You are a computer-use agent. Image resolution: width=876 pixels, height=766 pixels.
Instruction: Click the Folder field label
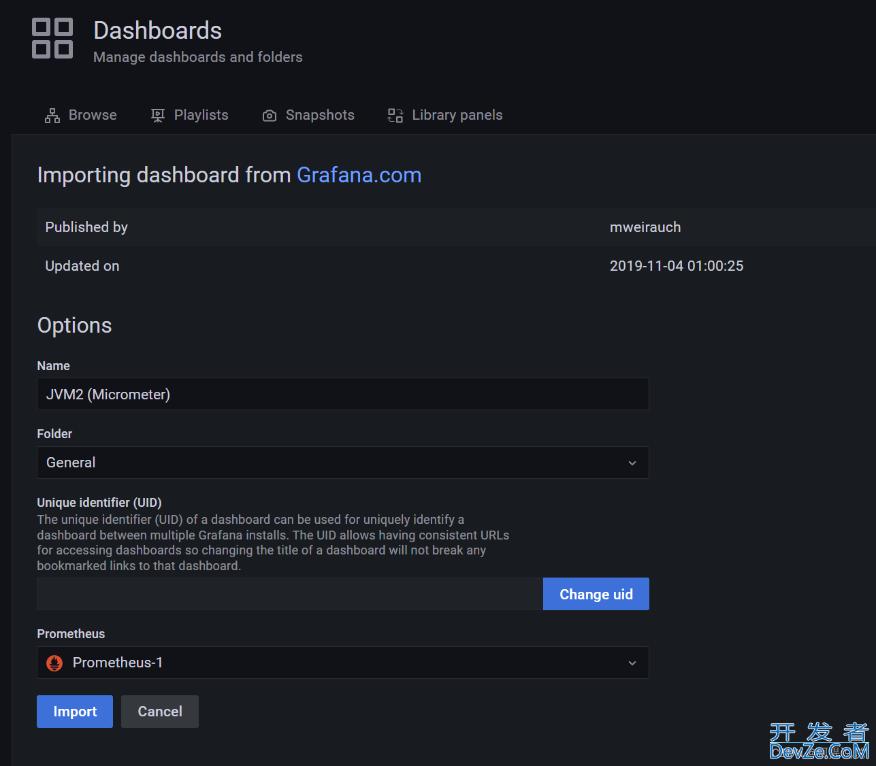click(54, 434)
